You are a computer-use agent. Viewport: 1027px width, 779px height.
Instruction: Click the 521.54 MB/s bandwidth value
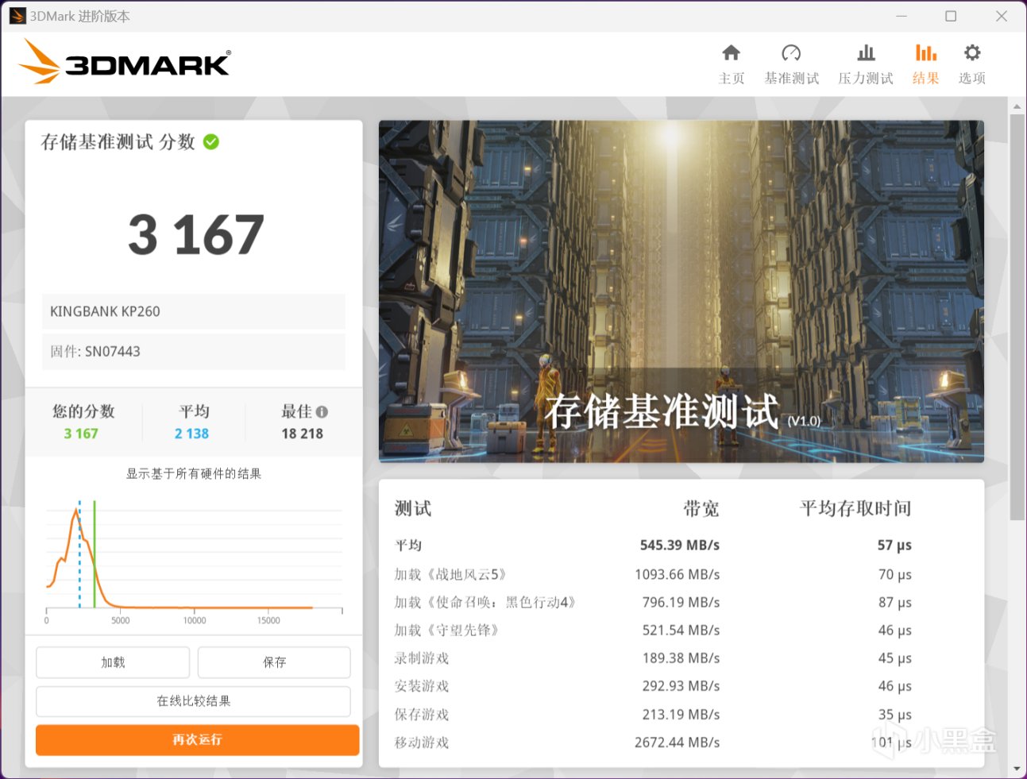[x=681, y=631]
